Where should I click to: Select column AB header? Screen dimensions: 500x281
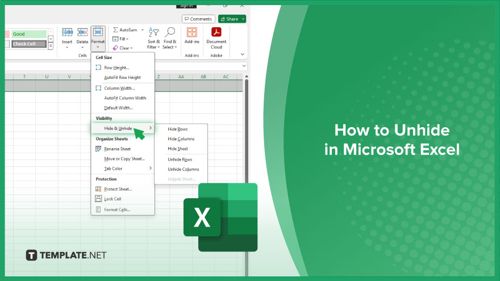point(203,77)
